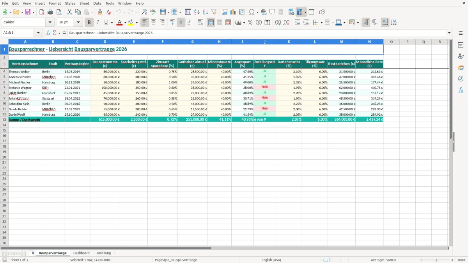Toggle Align Right button
This screenshot has height=263, width=468.
click(x=162, y=23)
